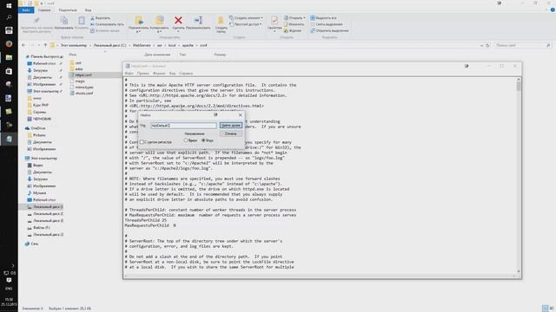Expand the address bar history dropdown

click(x=481, y=45)
